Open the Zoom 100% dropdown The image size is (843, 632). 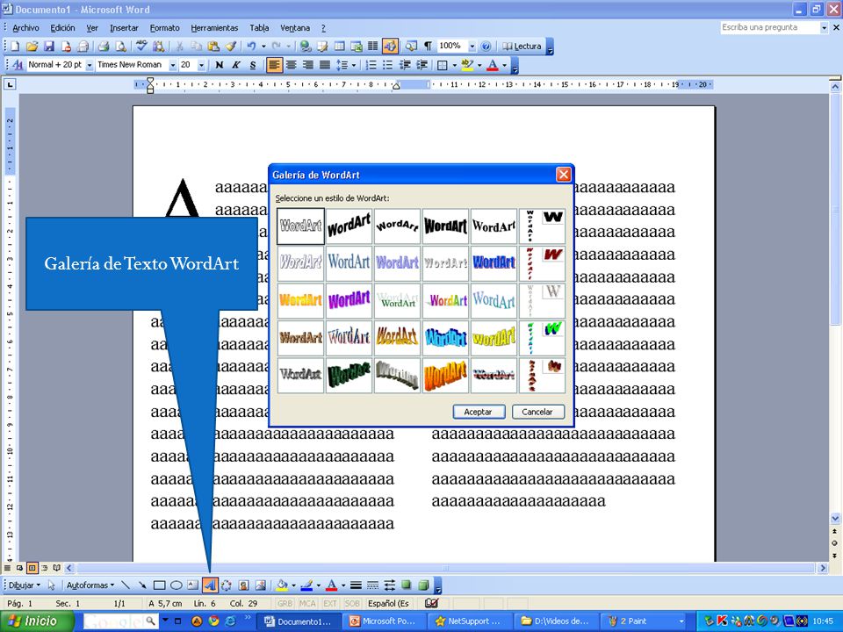472,47
